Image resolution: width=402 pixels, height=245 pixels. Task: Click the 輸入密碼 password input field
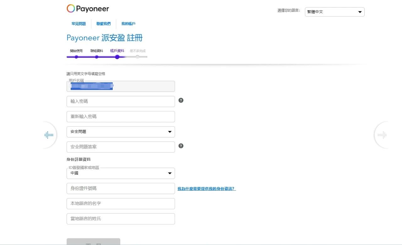[x=121, y=101]
